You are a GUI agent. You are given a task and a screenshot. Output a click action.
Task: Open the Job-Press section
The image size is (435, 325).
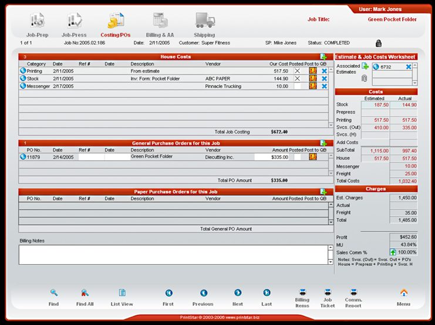pyautogui.click(x=74, y=25)
